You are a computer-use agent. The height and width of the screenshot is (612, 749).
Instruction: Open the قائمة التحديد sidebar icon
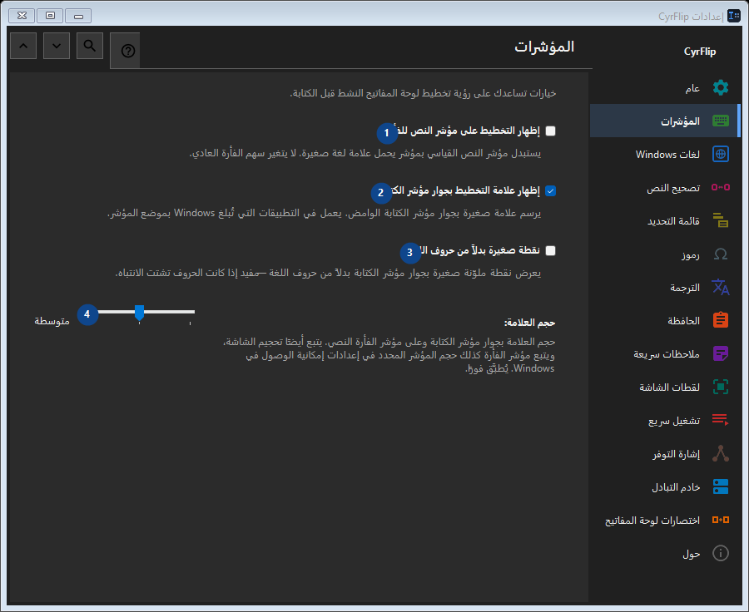tap(721, 220)
